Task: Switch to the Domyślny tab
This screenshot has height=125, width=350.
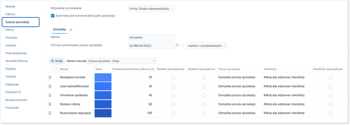Action: point(59,29)
